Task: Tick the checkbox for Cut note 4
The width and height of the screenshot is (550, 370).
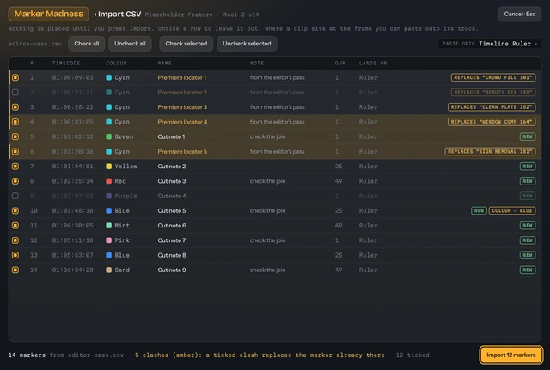Action: coord(15,196)
